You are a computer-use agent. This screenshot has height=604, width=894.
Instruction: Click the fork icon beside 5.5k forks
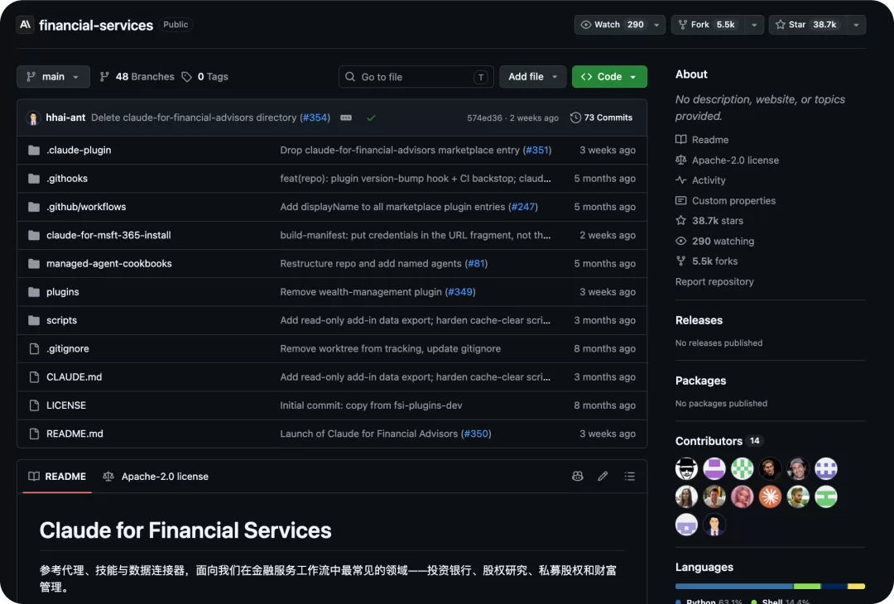click(680, 261)
